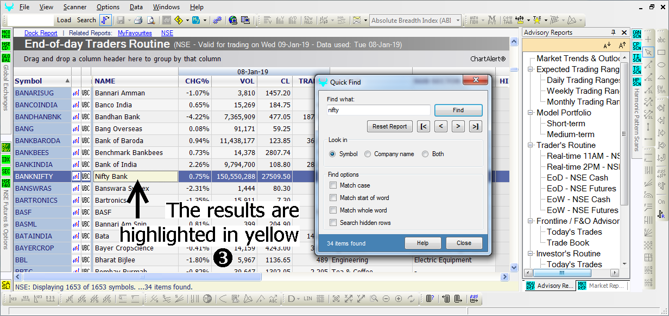Click the Auto Fibo toolbar icon
Screen dimensions: 669x316
click(x=474, y=20)
